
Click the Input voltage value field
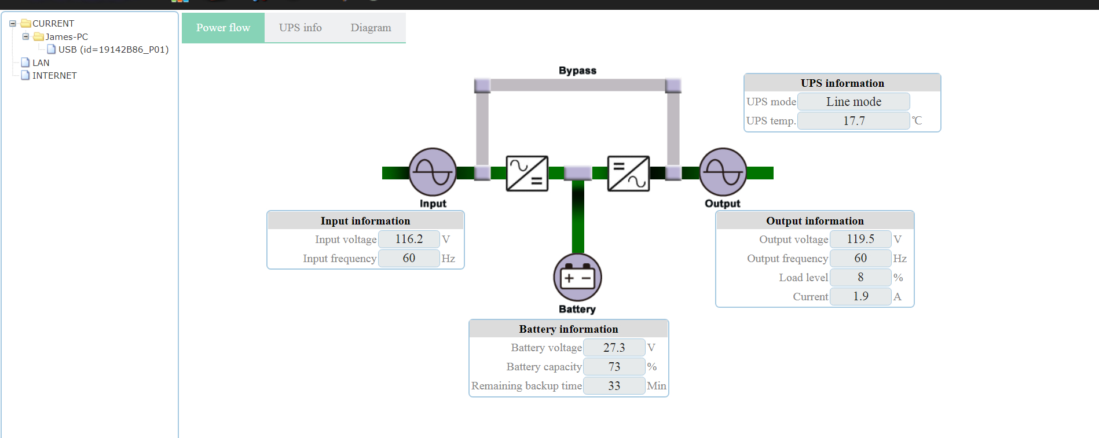point(409,239)
